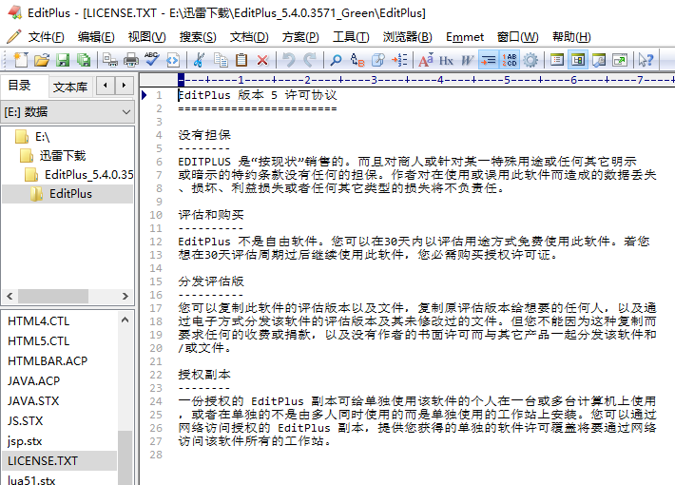Image resolution: width=675 pixels, height=485 pixels.
Task: Select HTMLBAR.ACP in file list
Action: pyautogui.click(x=48, y=361)
